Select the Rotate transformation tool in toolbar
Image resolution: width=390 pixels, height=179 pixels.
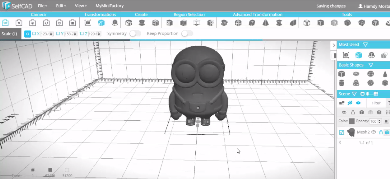click(115, 23)
